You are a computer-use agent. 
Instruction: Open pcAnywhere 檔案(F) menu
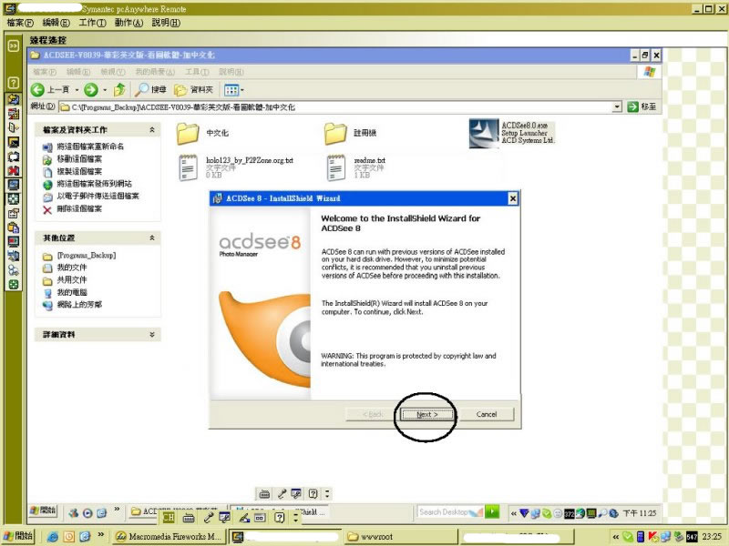[20, 23]
